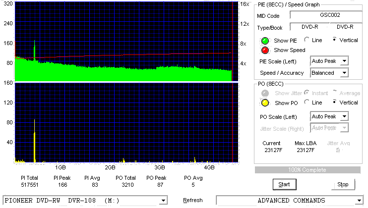The width and height of the screenshot is (368, 208).
Task: Click the Refresh button
Action: (x=193, y=200)
